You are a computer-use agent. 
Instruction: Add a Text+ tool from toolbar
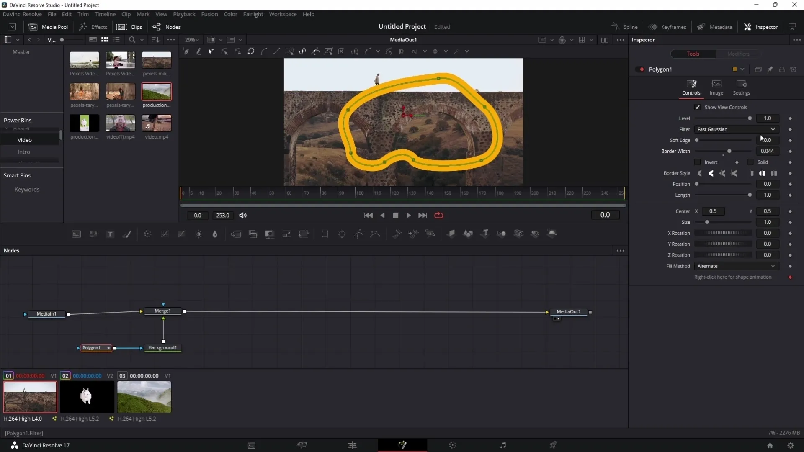tap(110, 234)
